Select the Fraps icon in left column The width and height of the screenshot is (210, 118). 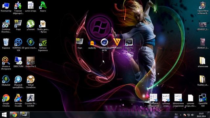coord(18,25)
